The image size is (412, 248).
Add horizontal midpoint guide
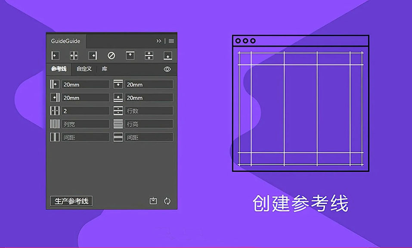(x=149, y=56)
